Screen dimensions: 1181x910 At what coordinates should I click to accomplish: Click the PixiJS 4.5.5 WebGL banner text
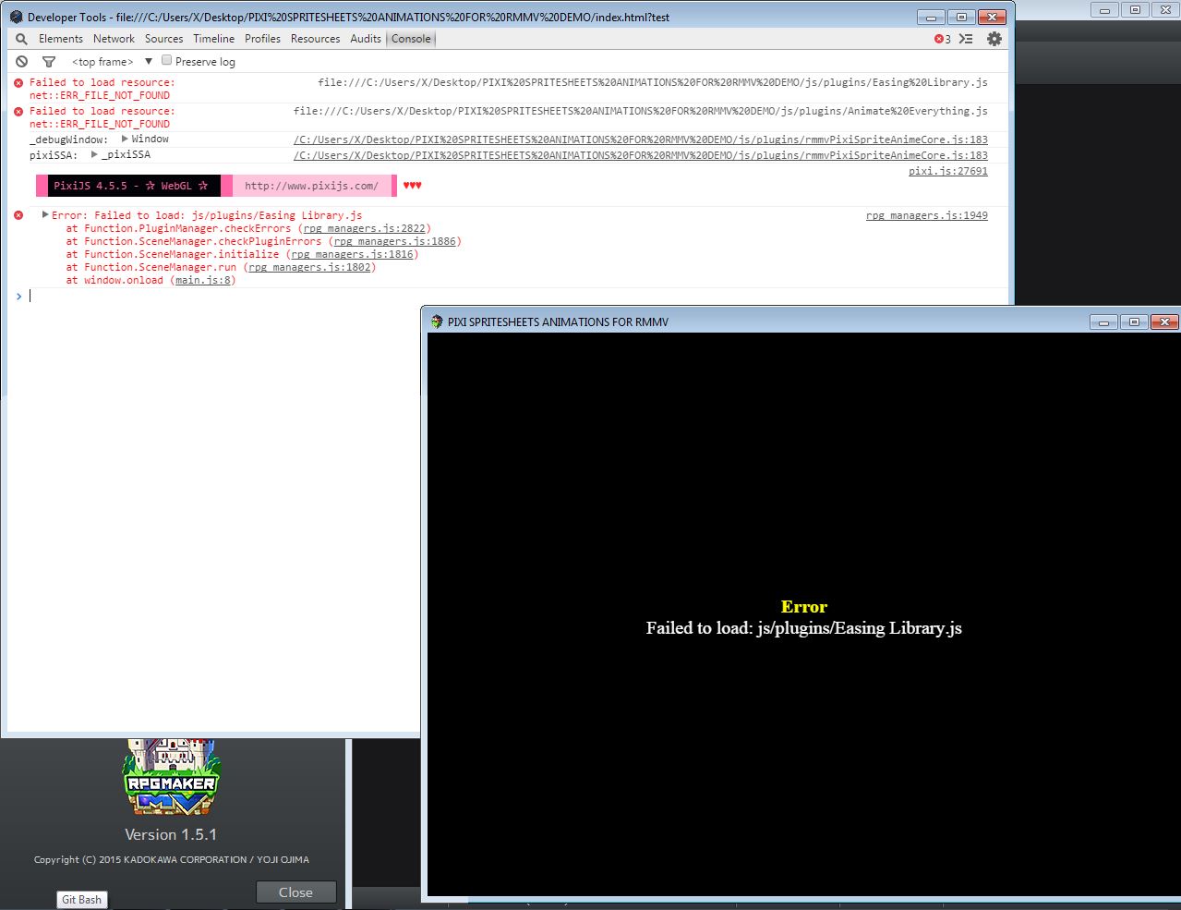130,186
